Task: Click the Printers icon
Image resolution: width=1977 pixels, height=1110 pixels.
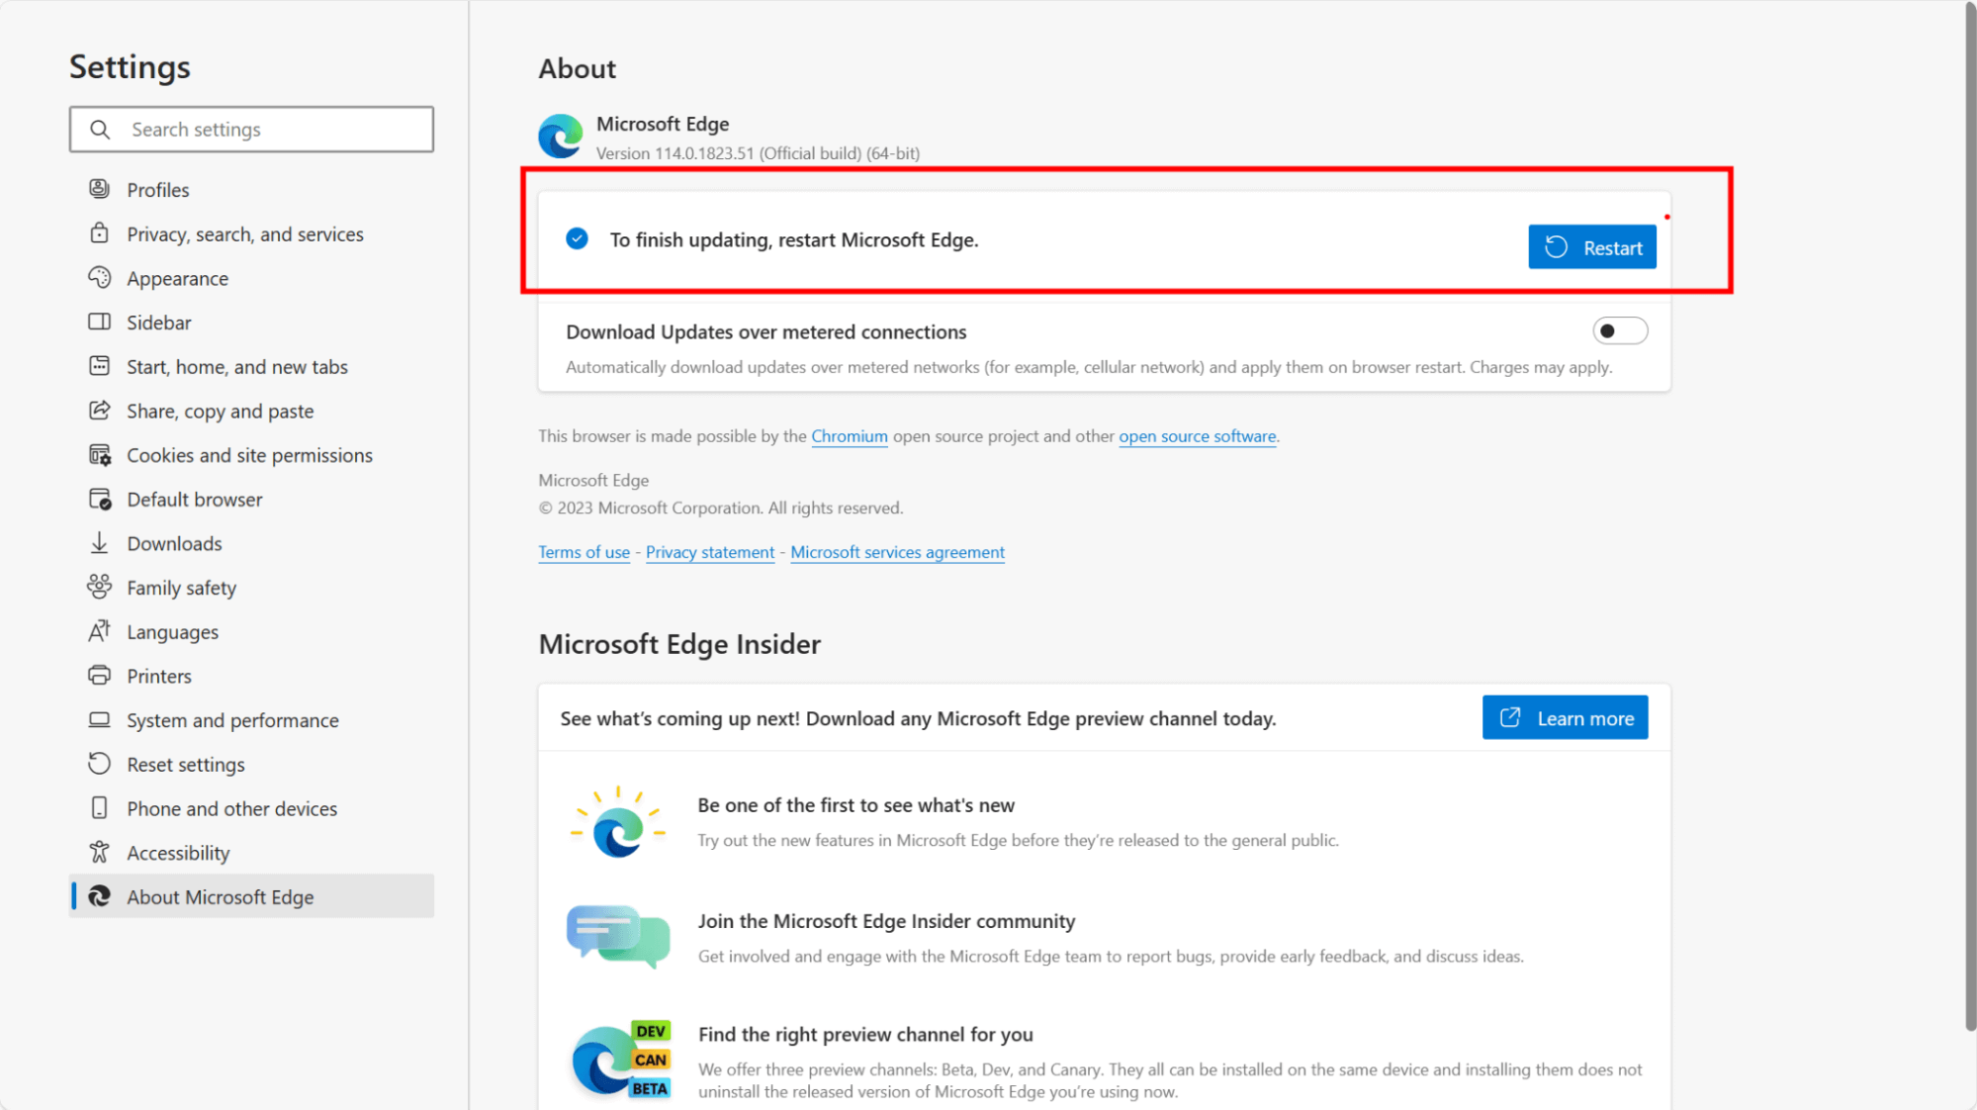Action: point(99,676)
